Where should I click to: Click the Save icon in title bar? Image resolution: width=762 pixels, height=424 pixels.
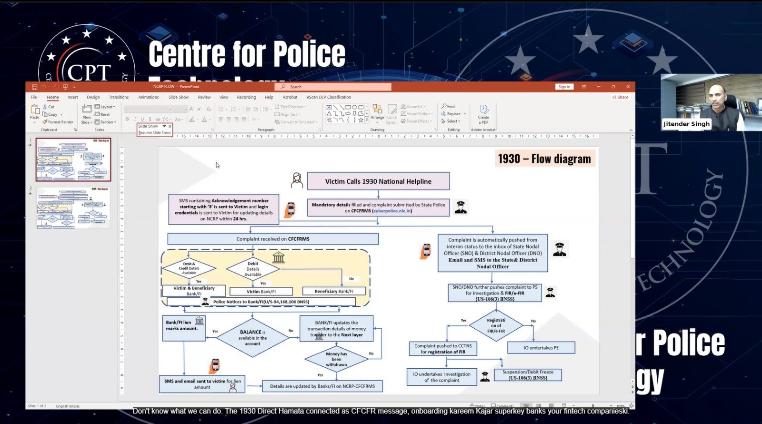pyautogui.click(x=34, y=87)
